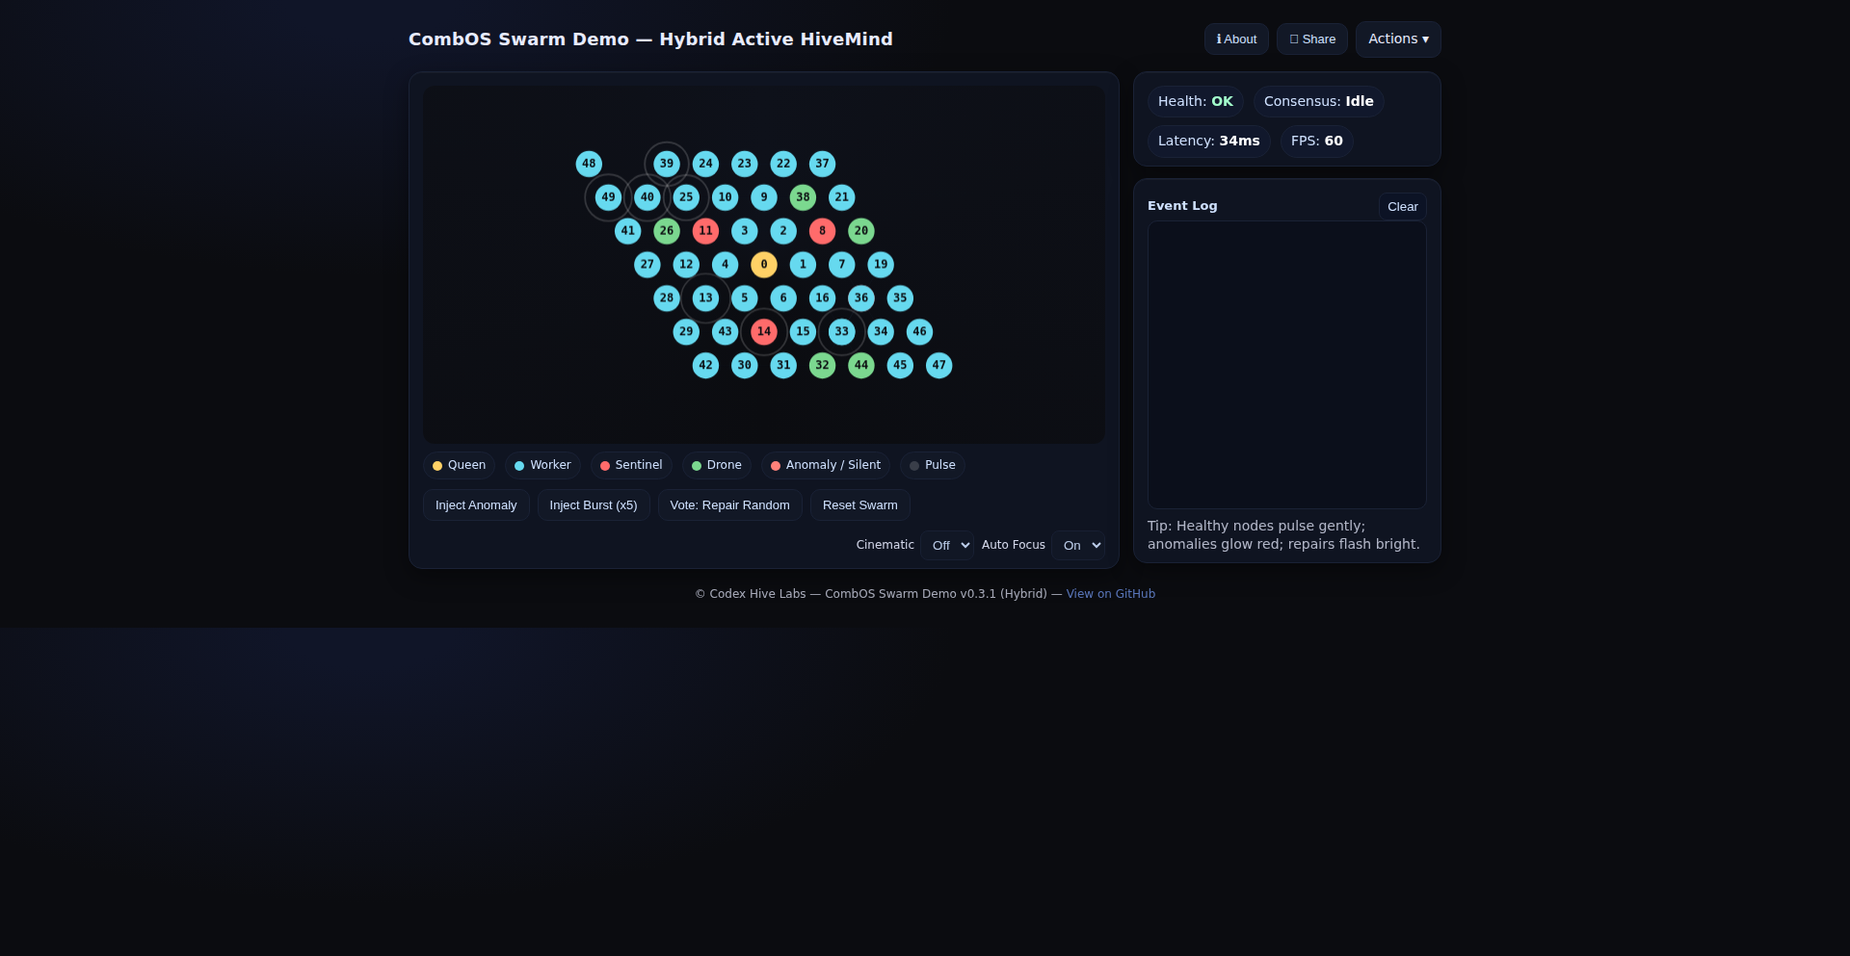This screenshot has width=1850, height=956.
Task: Tap worker node 22
Action: [783, 164]
